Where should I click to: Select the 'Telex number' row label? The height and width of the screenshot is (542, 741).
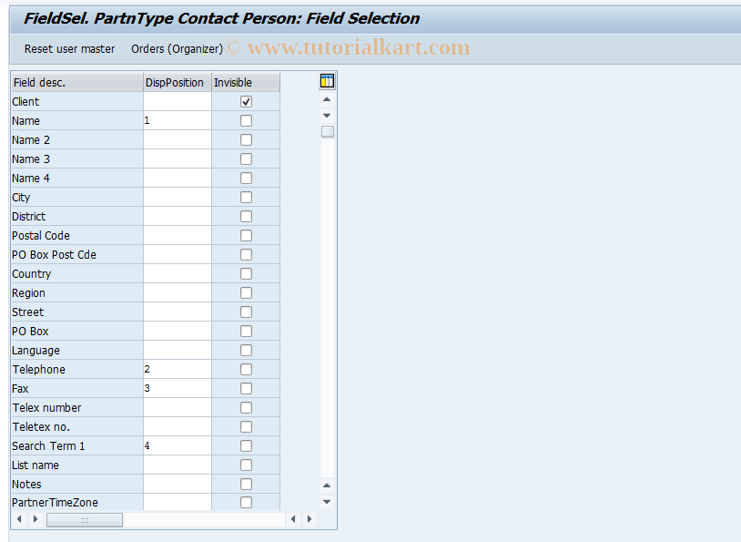tap(46, 408)
